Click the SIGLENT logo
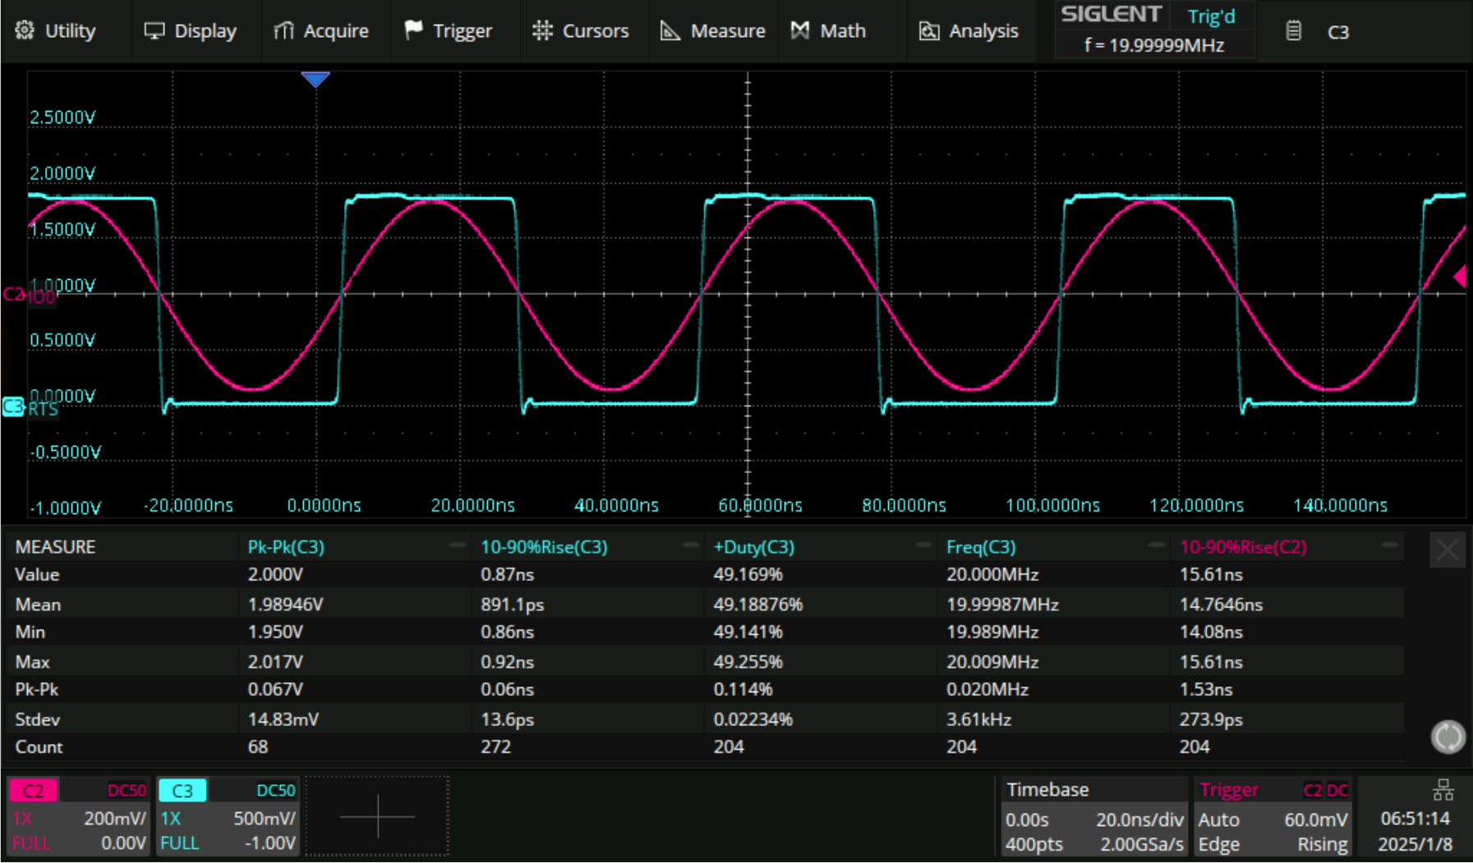Viewport: 1473px width, 863px height. [1111, 15]
